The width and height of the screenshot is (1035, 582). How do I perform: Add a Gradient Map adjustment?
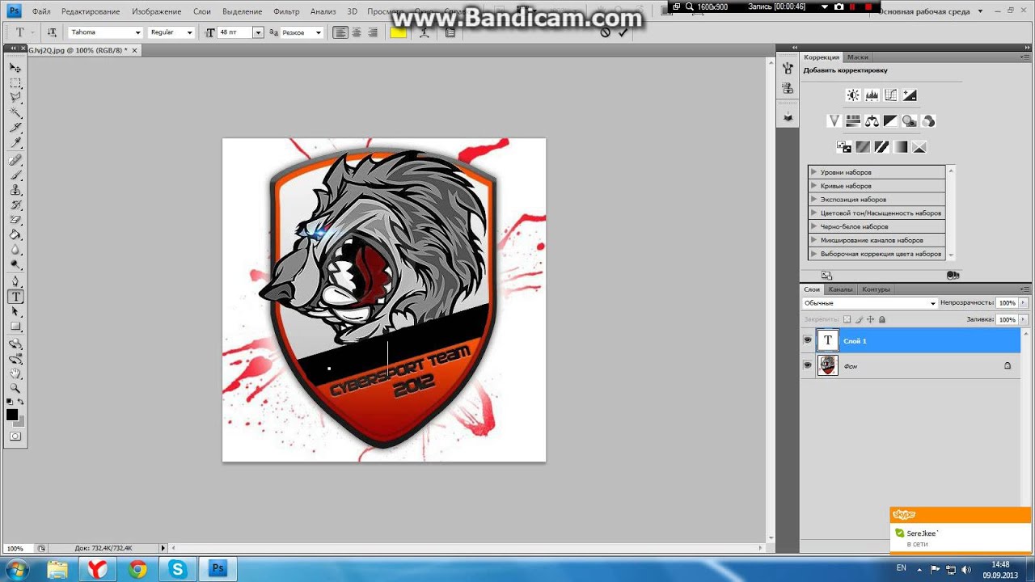(x=900, y=147)
